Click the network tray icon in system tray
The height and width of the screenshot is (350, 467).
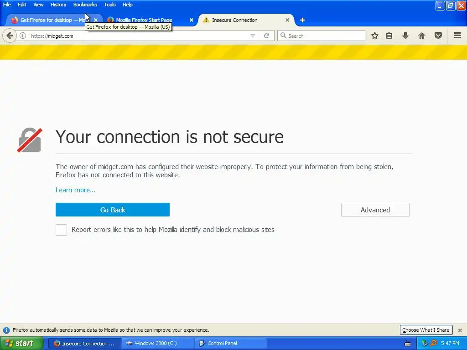point(425,344)
